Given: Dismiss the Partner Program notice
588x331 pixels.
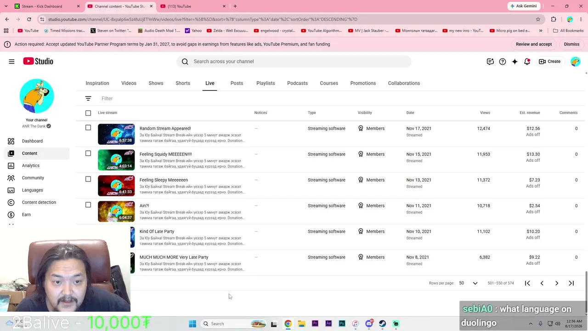Looking at the screenshot, I should 571,44.
